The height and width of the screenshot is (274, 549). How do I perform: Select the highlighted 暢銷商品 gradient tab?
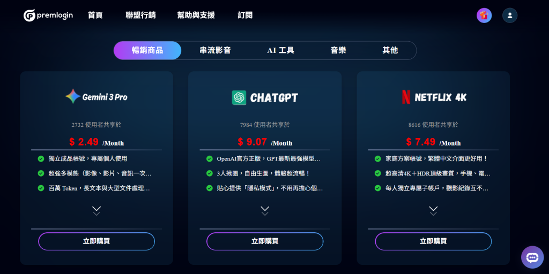147,50
